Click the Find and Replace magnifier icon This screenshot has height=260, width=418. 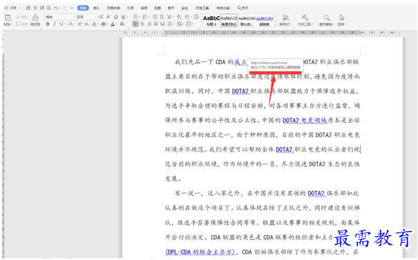point(327,18)
